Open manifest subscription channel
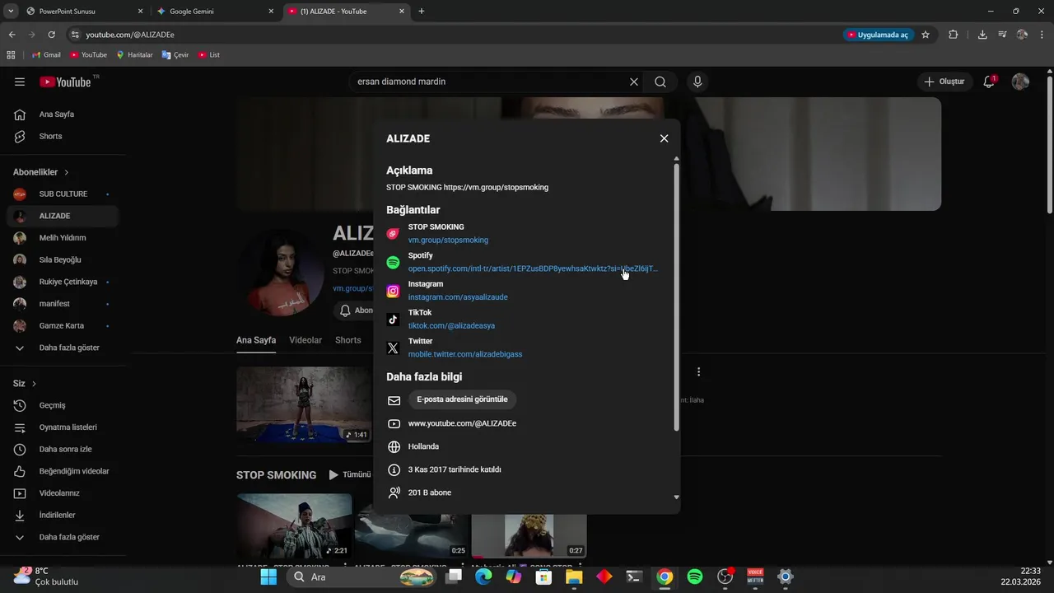This screenshot has width=1054, height=593. [x=63, y=304]
